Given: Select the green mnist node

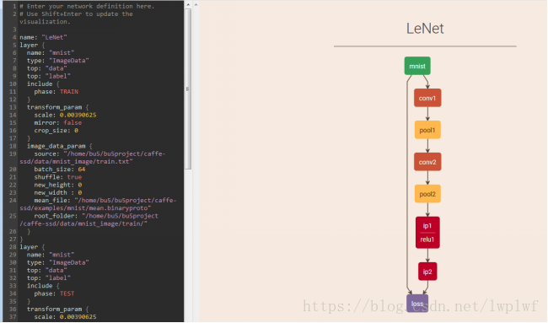Looking at the screenshot, I should coord(417,66).
